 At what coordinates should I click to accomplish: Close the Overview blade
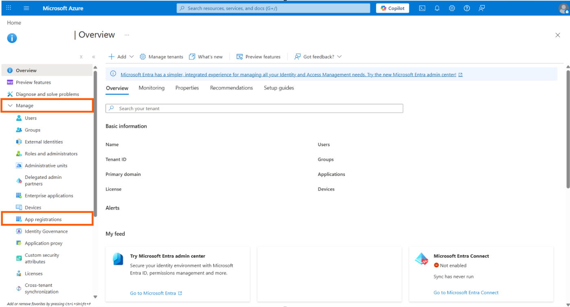tap(558, 35)
